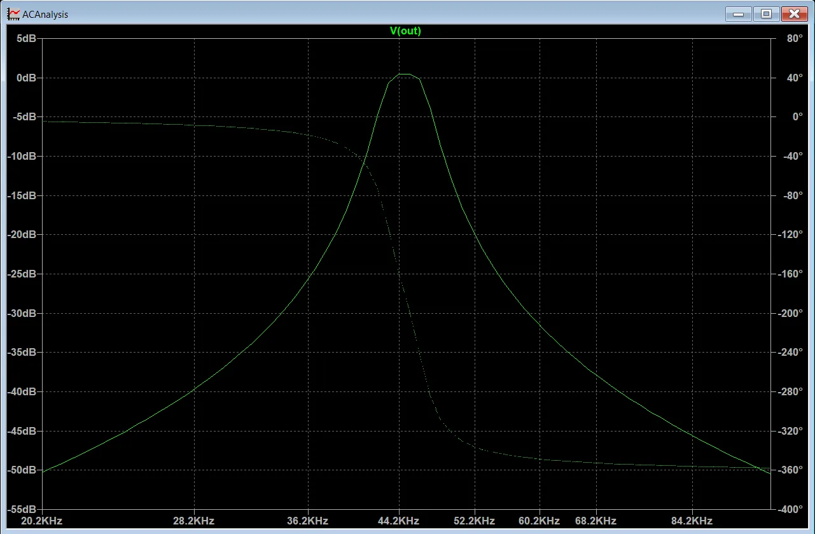
Task: Click the -55dB left axis label
Action: (x=22, y=509)
